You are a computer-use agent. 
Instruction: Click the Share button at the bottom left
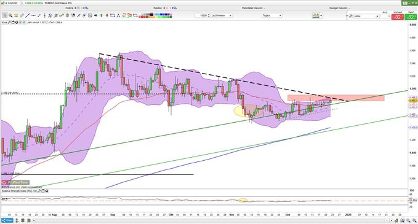(x=7, y=220)
